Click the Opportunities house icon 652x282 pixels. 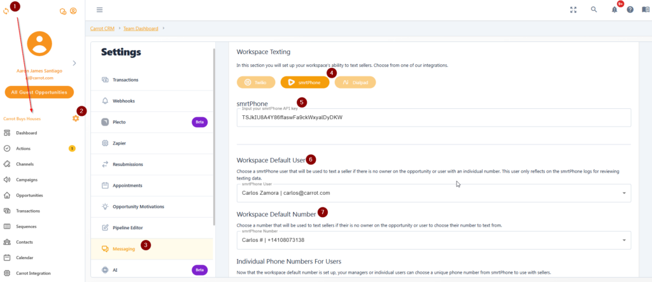point(6,195)
